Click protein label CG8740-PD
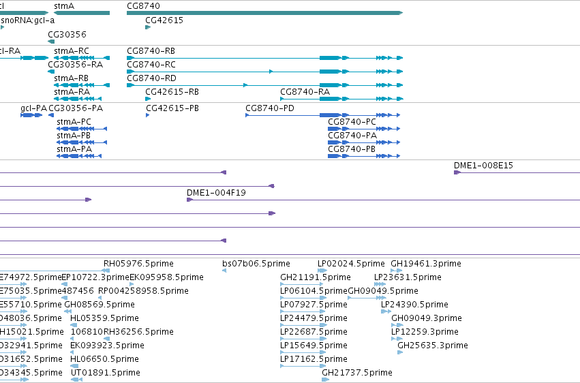Screen dimensions: 580x383 tap(270, 108)
